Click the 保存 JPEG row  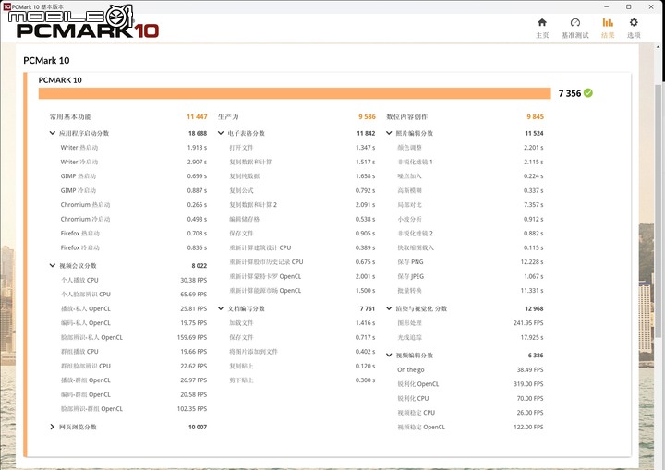470,277
